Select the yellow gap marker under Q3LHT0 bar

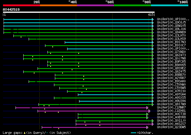click(21, 37)
